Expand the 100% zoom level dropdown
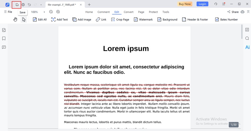Screen dimensions: 251x131 (x=44, y=12)
